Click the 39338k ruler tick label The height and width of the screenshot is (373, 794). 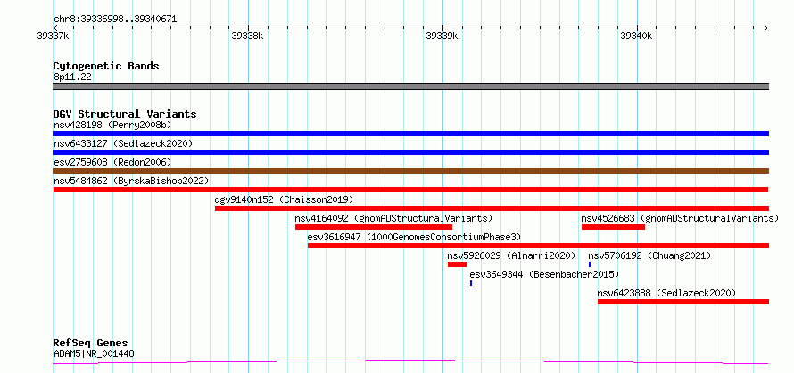point(248,36)
